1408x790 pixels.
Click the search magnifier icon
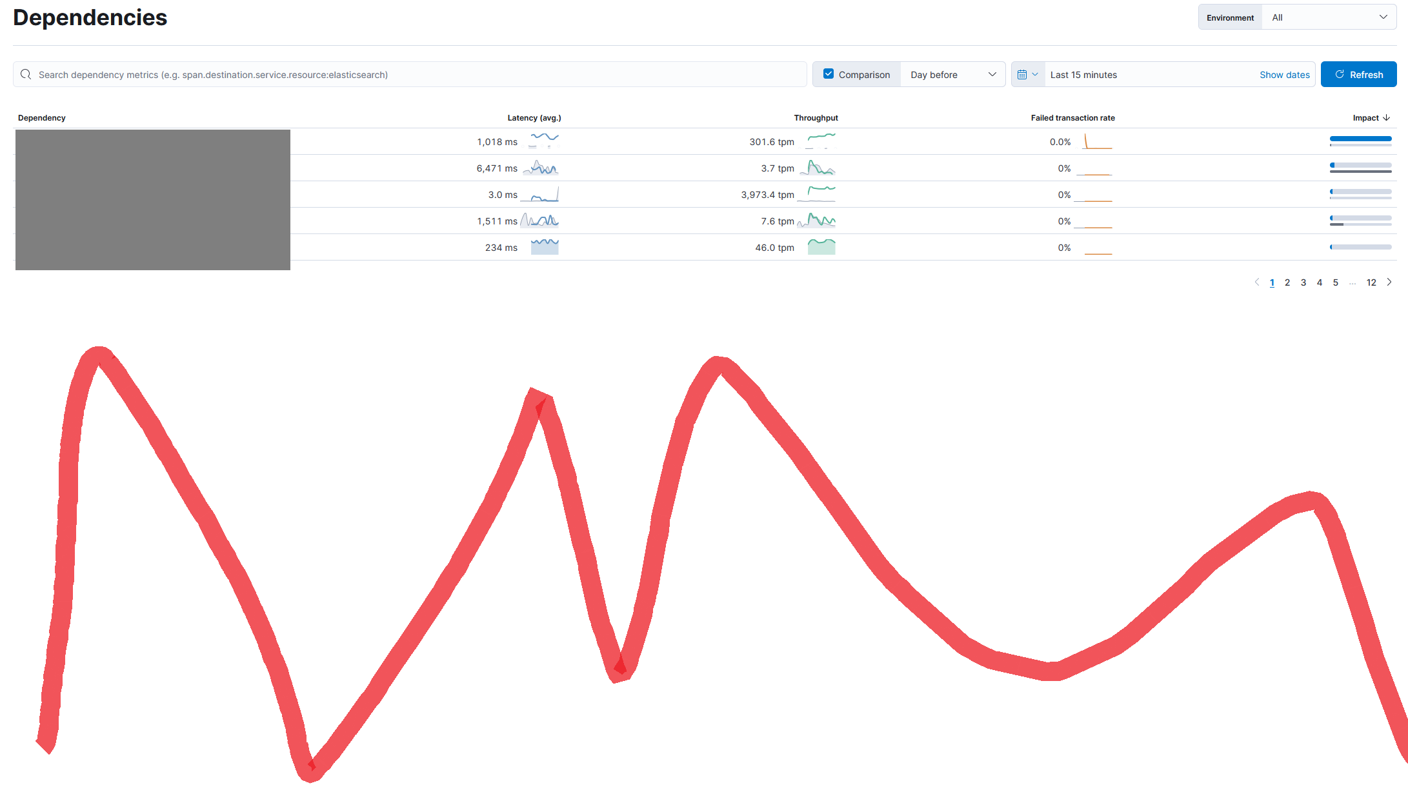[26, 74]
